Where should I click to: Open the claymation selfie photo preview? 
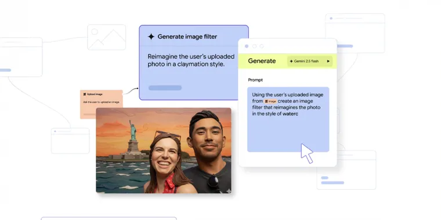click(164, 151)
